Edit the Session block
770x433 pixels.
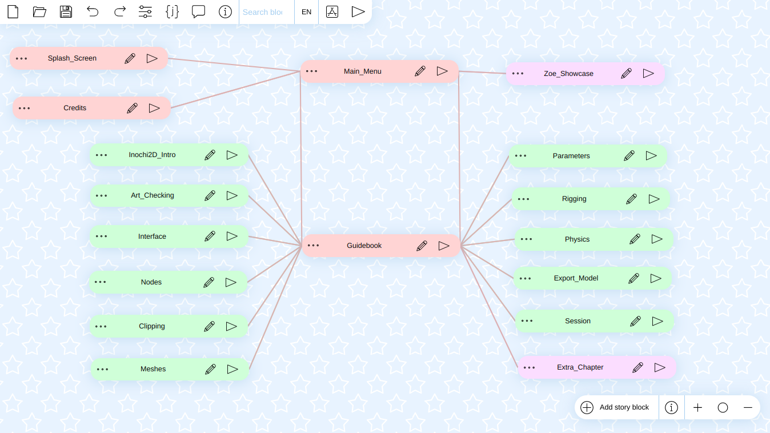[636, 321]
